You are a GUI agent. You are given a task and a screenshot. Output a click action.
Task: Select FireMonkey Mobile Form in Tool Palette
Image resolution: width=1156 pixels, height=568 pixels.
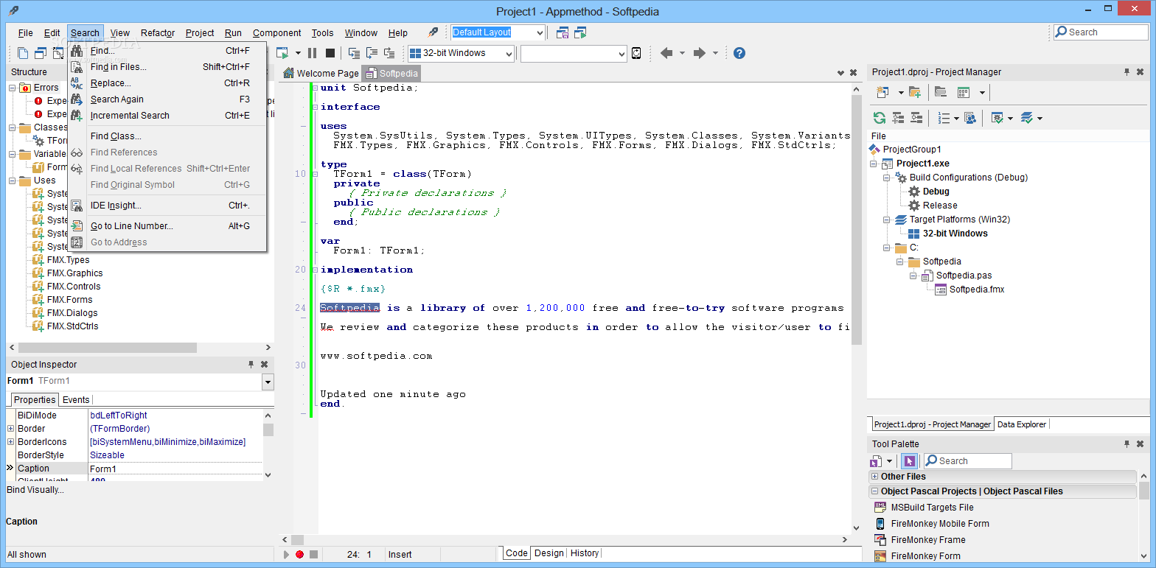tap(940, 524)
